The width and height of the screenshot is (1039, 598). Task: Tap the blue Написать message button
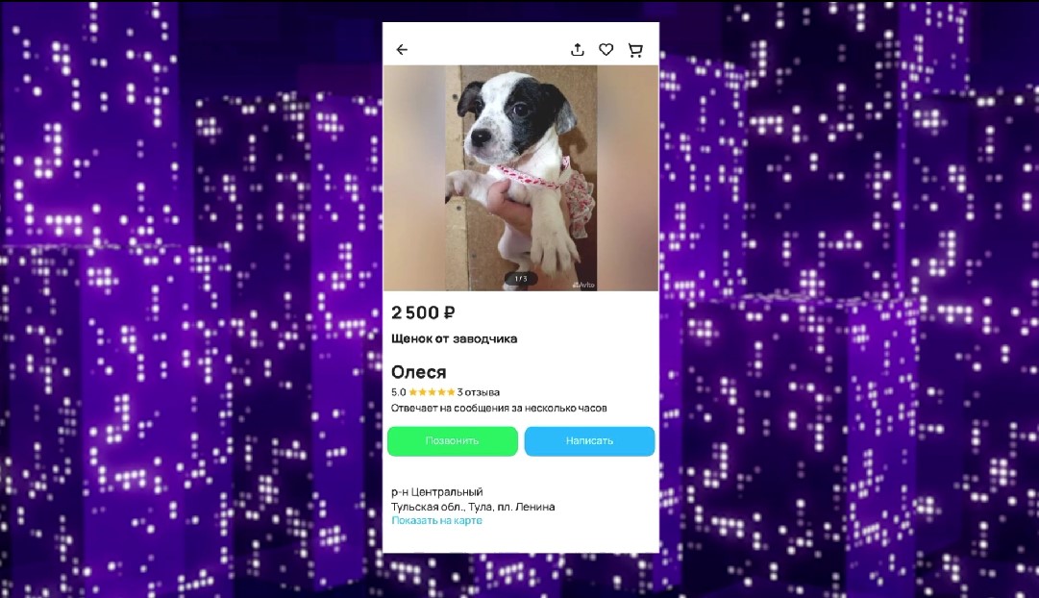click(x=589, y=441)
